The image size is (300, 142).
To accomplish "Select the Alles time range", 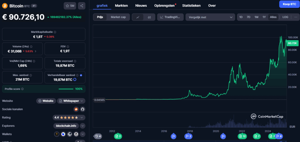I will click(x=273, y=17).
